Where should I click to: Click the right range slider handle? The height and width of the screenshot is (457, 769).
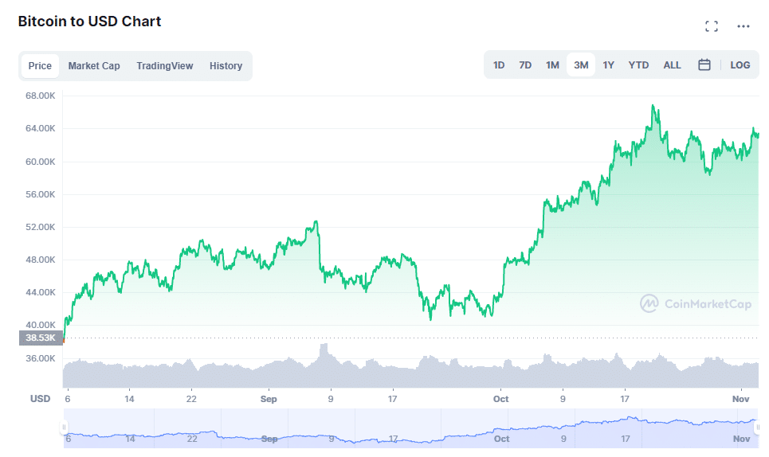coord(756,428)
